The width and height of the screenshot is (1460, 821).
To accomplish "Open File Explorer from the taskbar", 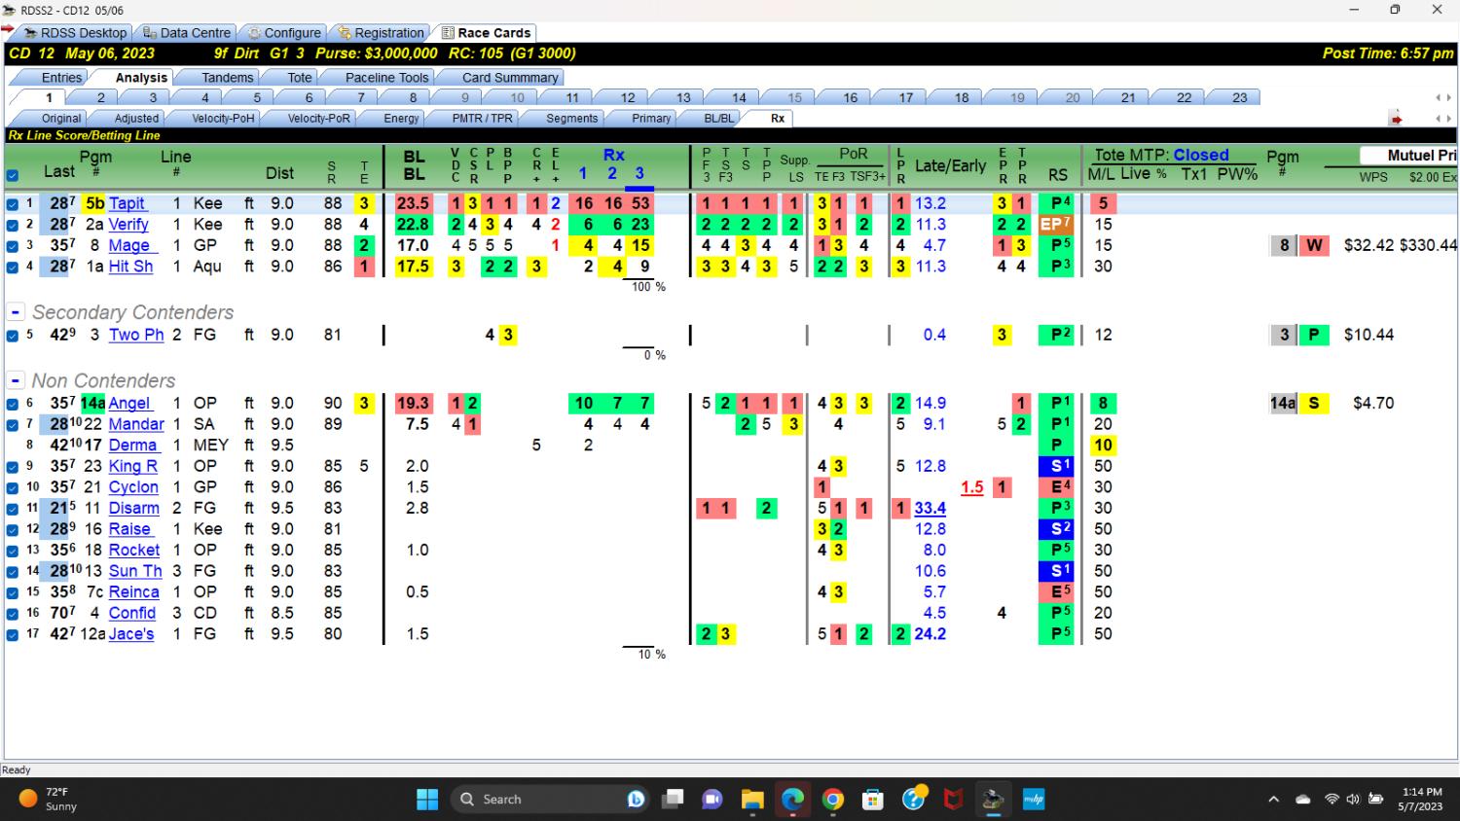I will tap(752, 799).
